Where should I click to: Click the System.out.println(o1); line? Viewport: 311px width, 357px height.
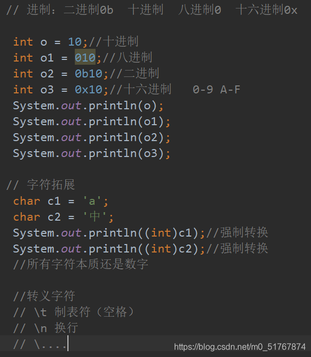click(92, 122)
